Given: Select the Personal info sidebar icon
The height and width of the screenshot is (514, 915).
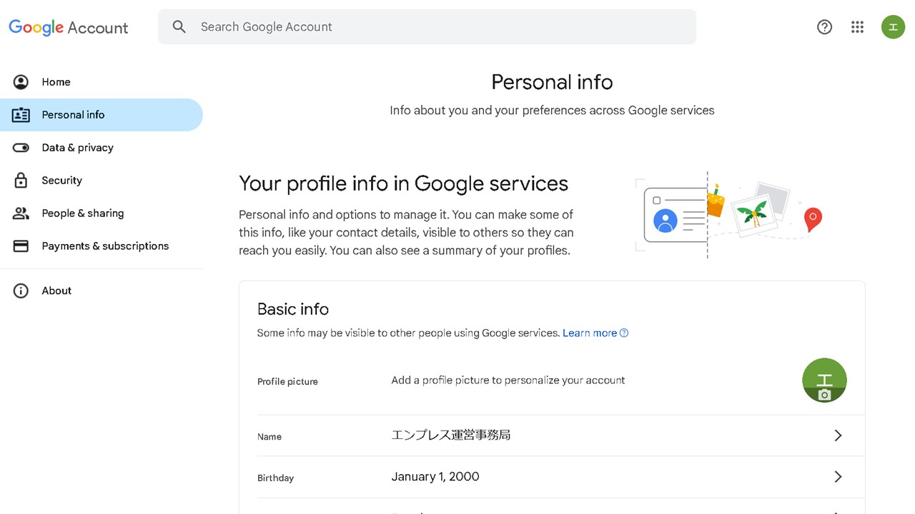Looking at the screenshot, I should click(21, 114).
